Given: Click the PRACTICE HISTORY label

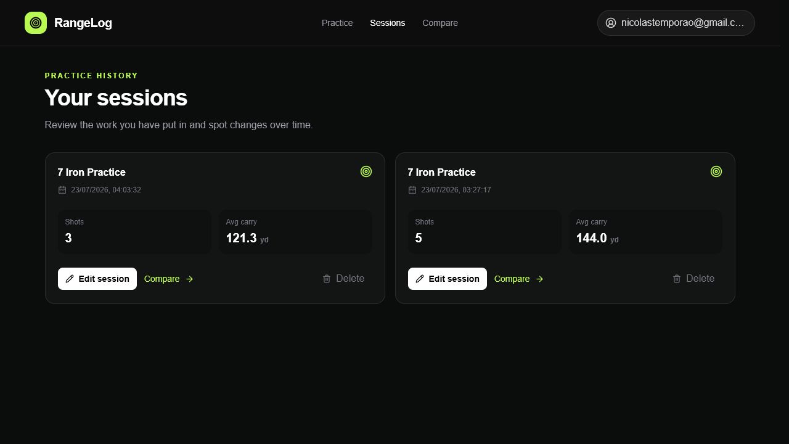Looking at the screenshot, I should [91, 76].
